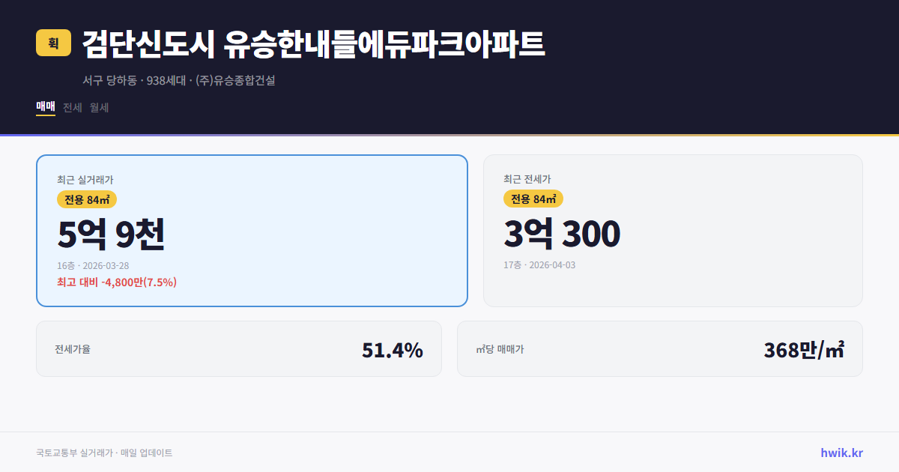Click the red 최고 대비 -4,800만 text
The height and width of the screenshot is (472, 899).
point(117,282)
